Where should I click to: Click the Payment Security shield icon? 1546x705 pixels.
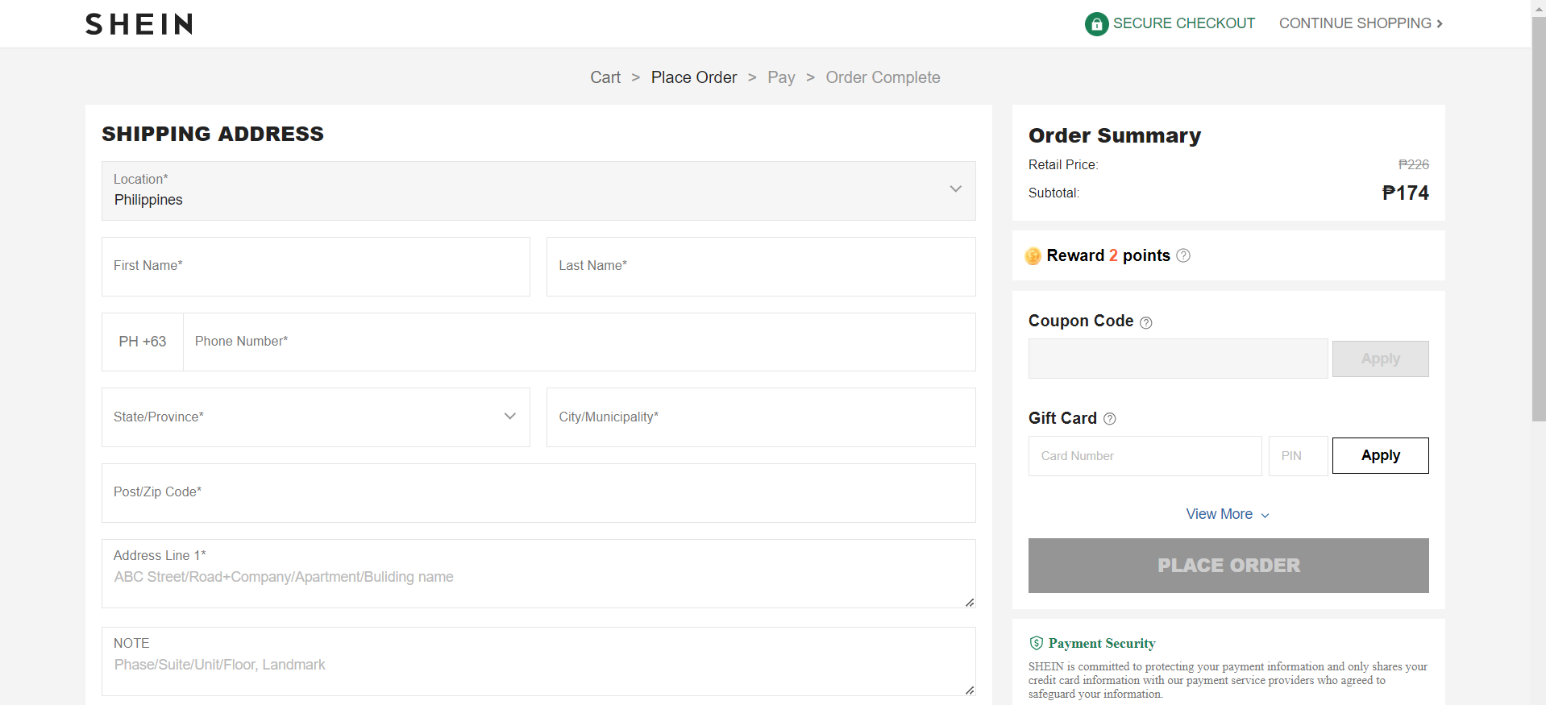tap(1037, 643)
